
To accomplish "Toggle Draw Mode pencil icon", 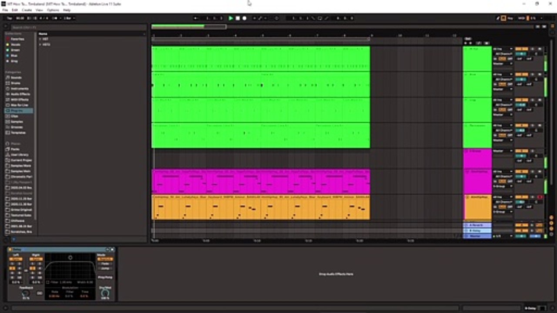I will click(x=498, y=18).
